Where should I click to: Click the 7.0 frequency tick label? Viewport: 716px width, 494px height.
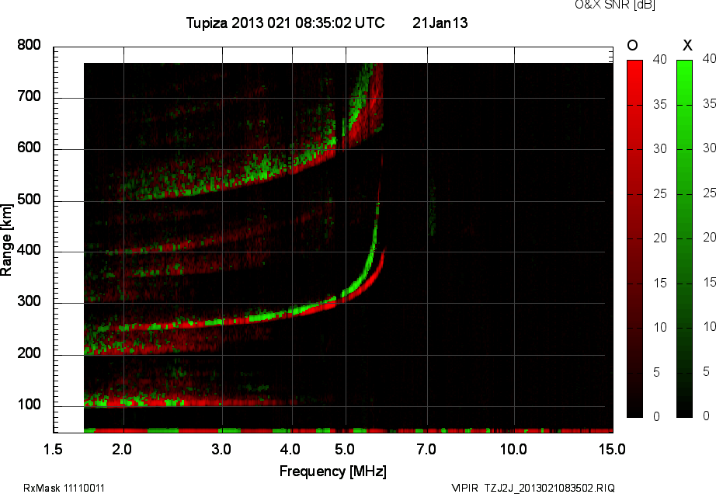pyautogui.click(x=426, y=449)
